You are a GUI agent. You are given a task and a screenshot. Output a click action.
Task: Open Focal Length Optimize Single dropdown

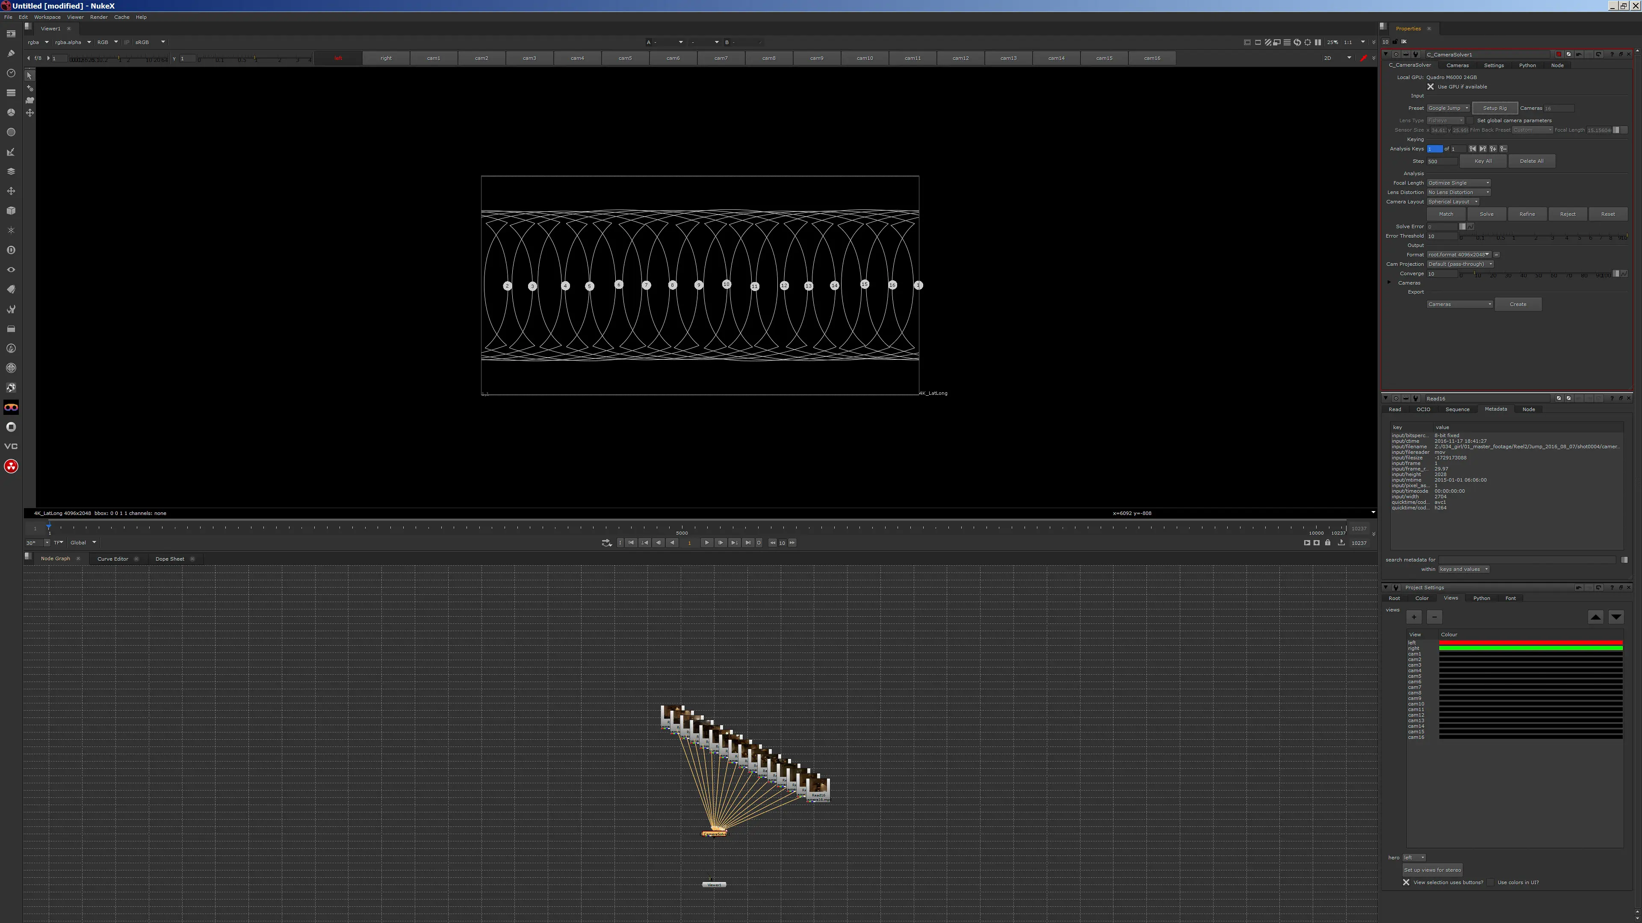pos(1459,183)
